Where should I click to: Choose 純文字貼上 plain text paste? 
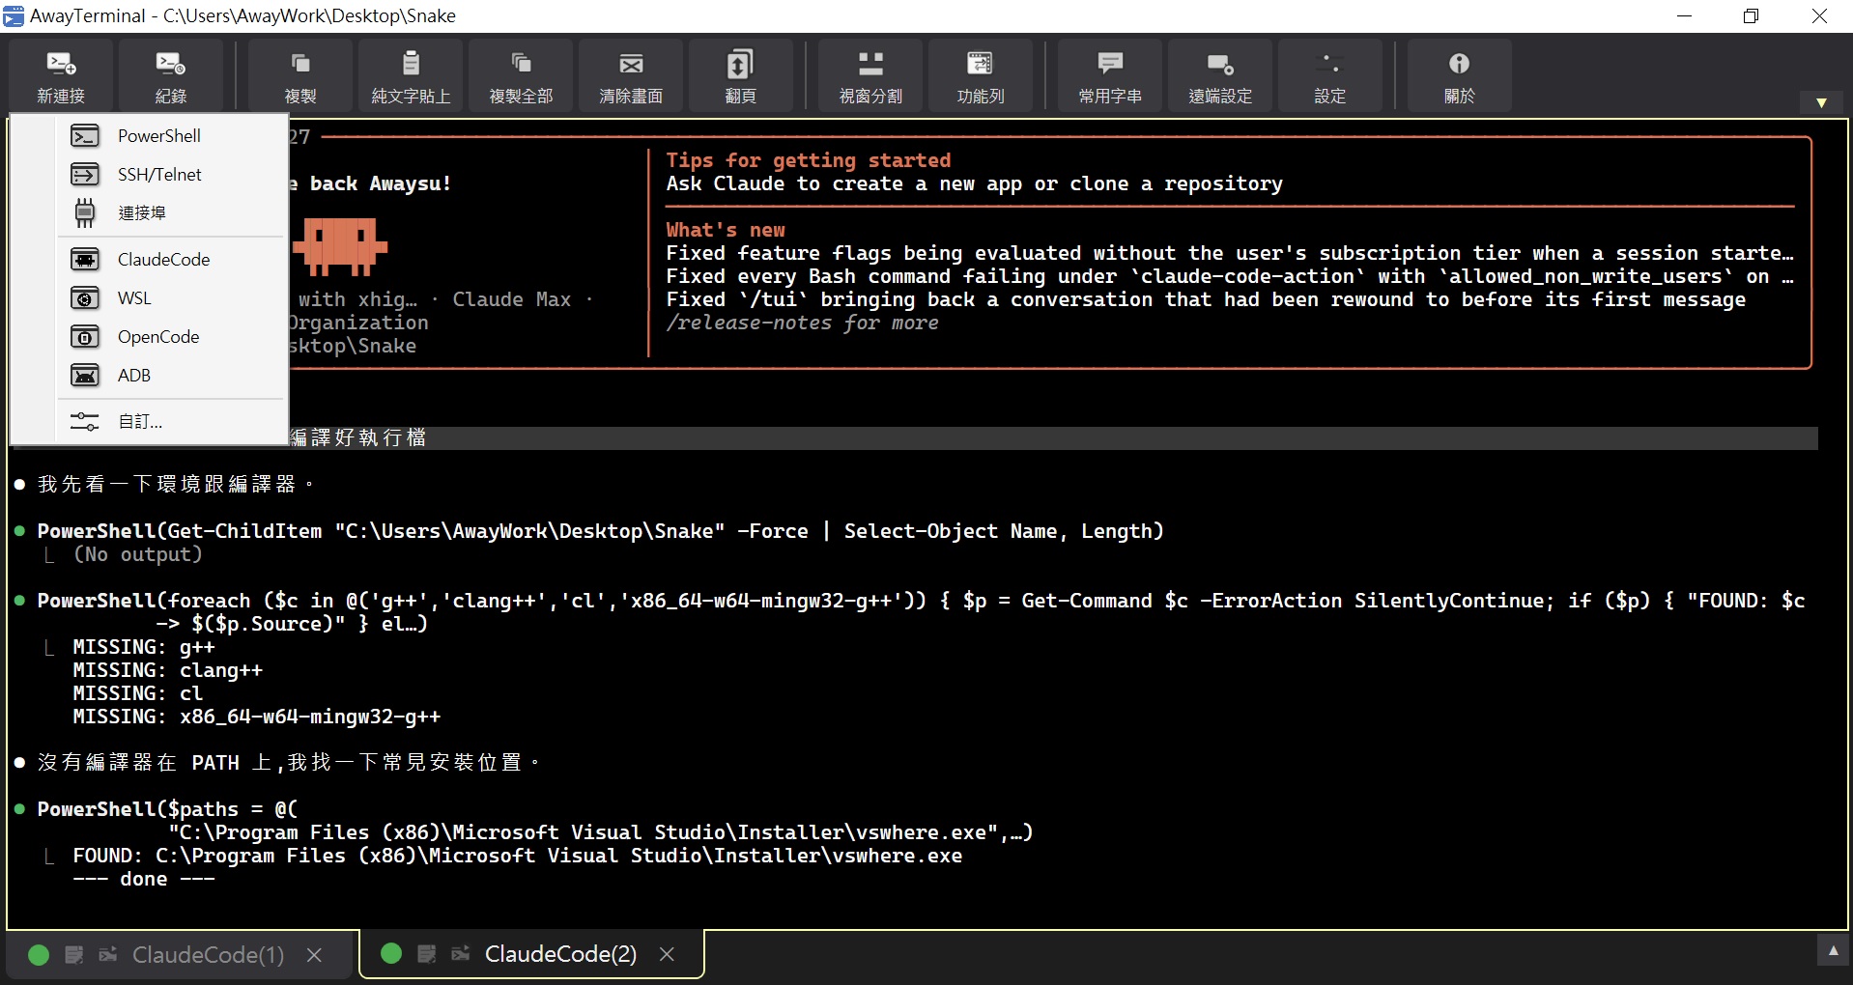click(411, 76)
